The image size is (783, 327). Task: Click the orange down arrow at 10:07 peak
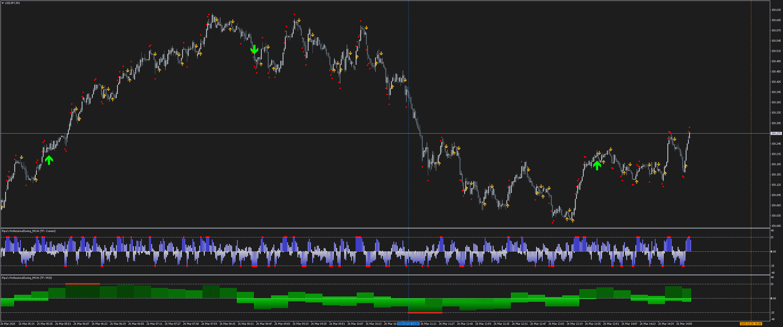click(366, 28)
